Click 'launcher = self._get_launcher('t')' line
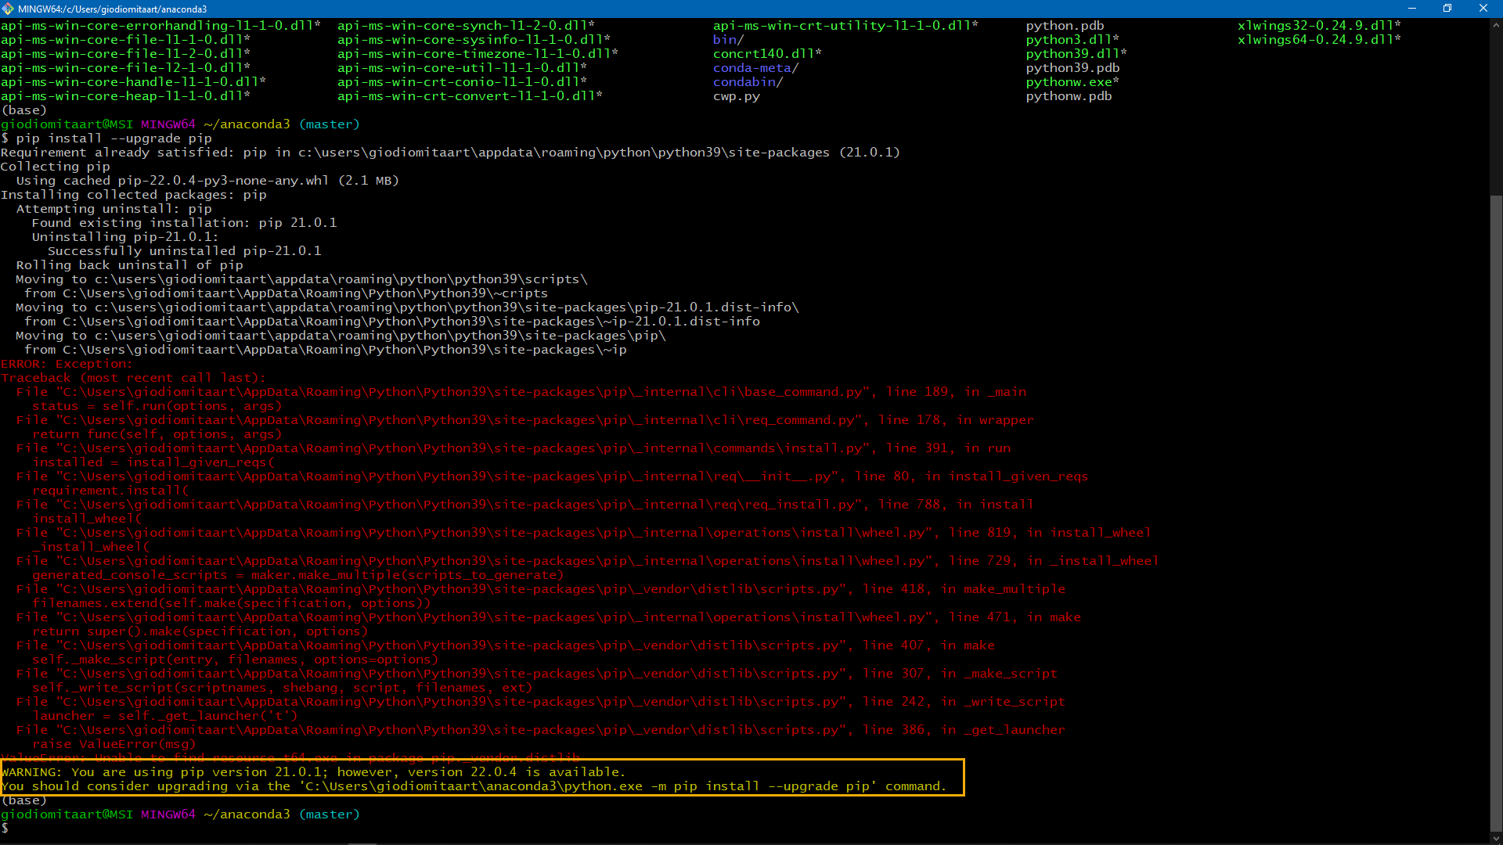1503x845 pixels. pyautogui.click(x=165, y=716)
